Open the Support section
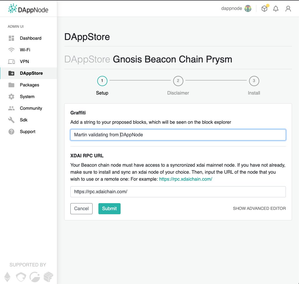The image size is (299, 284). 28,132
